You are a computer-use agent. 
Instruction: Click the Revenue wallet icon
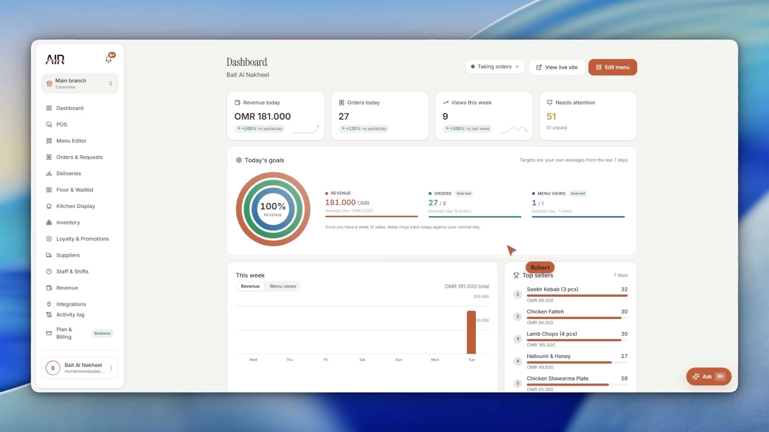(49, 288)
